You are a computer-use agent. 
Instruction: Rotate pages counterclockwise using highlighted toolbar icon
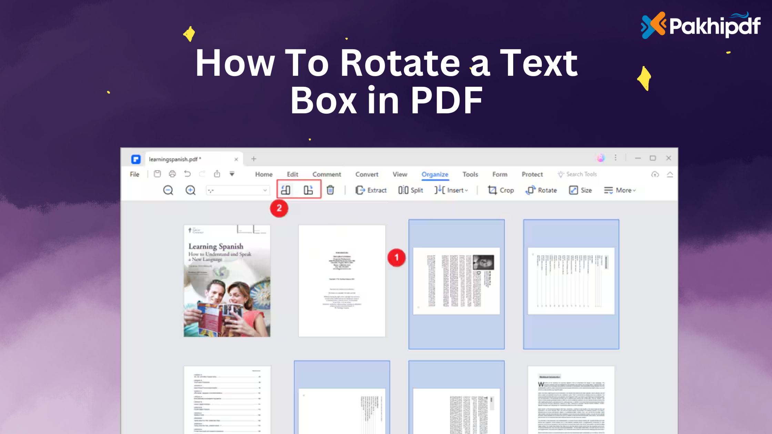(285, 190)
